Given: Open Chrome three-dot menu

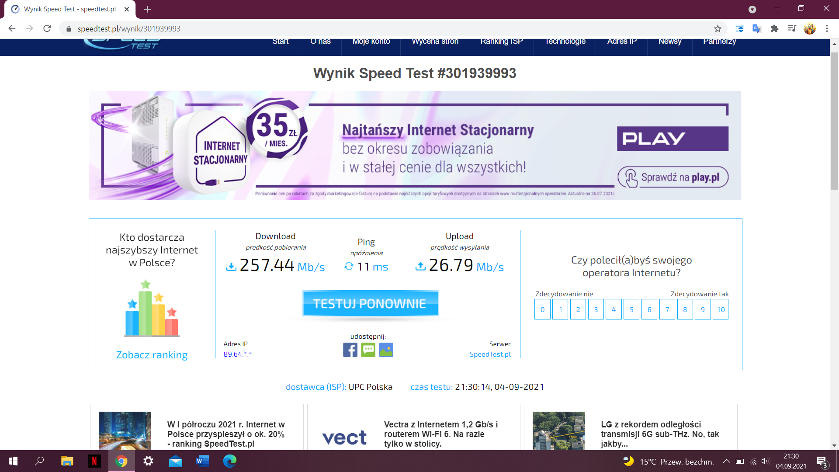Looking at the screenshot, I should (x=827, y=29).
